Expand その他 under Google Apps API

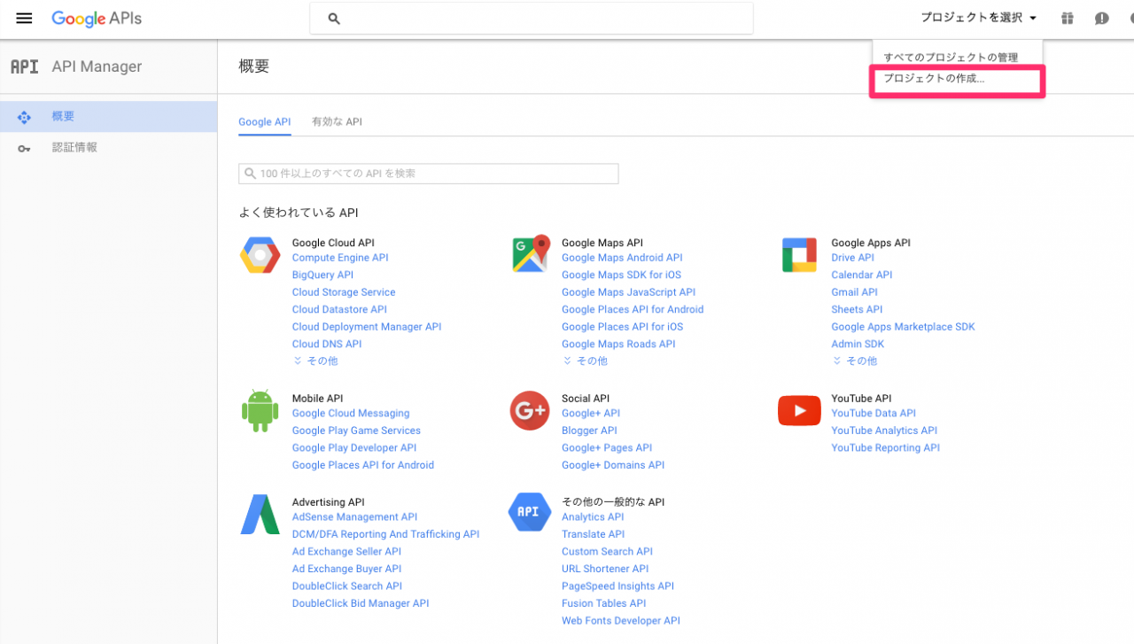click(x=854, y=361)
